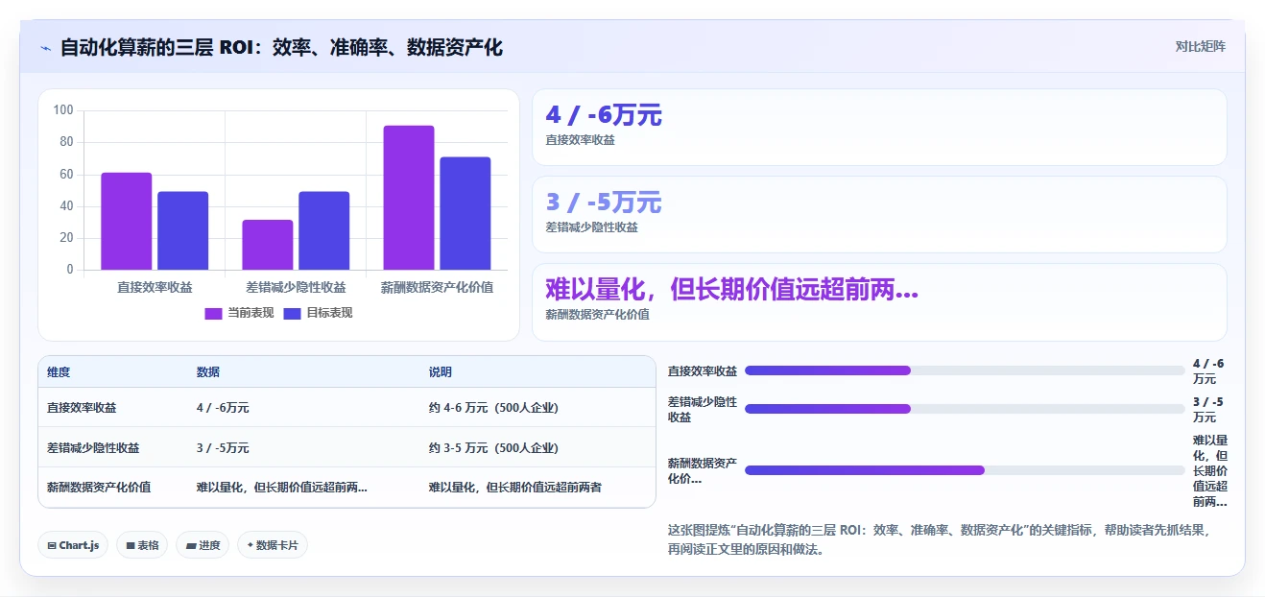Click the icon inside the 进度 chip
1265x597 pixels.
(191, 545)
